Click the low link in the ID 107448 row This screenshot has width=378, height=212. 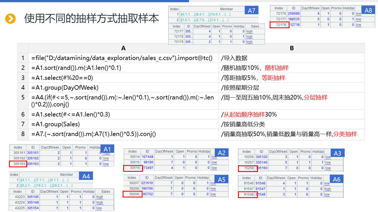click(x=214, y=157)
